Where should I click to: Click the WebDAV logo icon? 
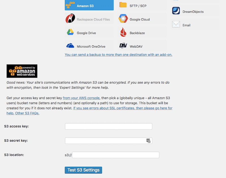123,46
